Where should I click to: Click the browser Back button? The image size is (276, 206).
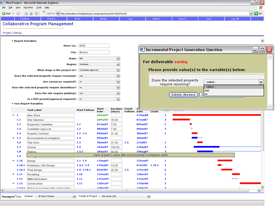click(6, 13)
